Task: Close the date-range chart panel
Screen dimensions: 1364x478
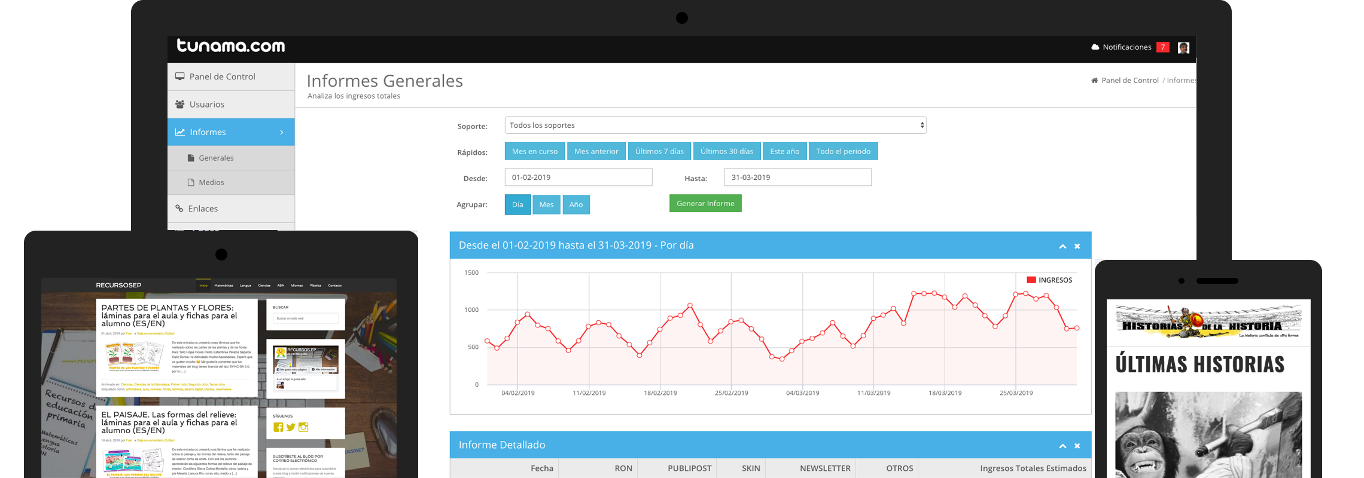Action: coord(1077,246)
